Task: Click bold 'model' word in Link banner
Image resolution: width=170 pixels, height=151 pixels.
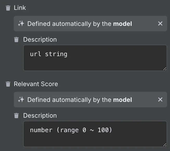Action: tap(122, 24)
